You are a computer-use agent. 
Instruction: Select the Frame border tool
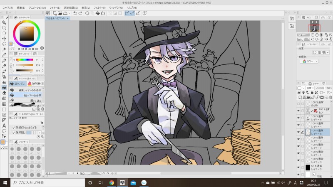(x=4, y=115)
